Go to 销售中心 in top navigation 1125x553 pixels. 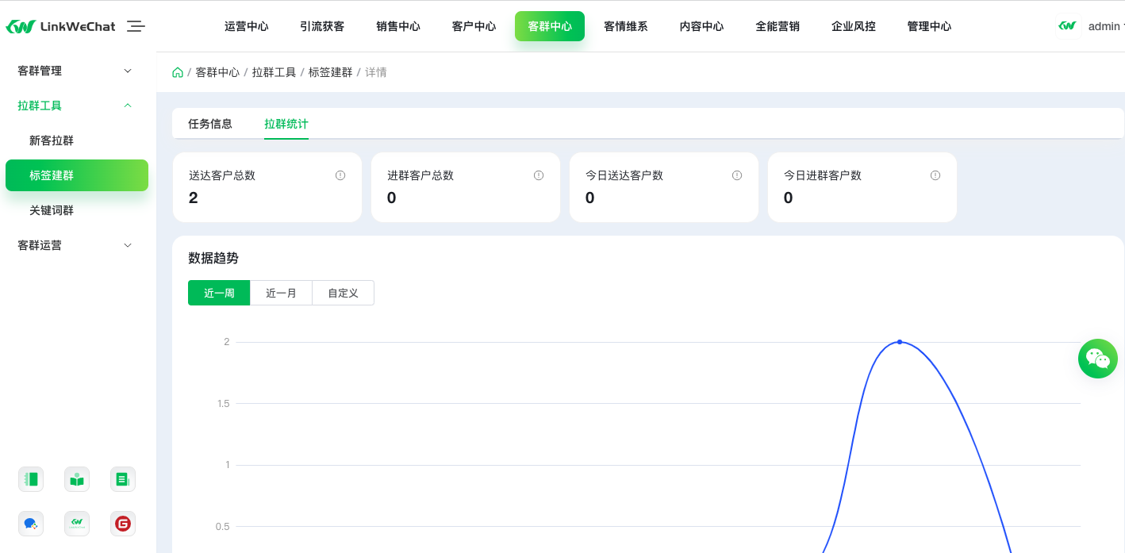[398, 26]
